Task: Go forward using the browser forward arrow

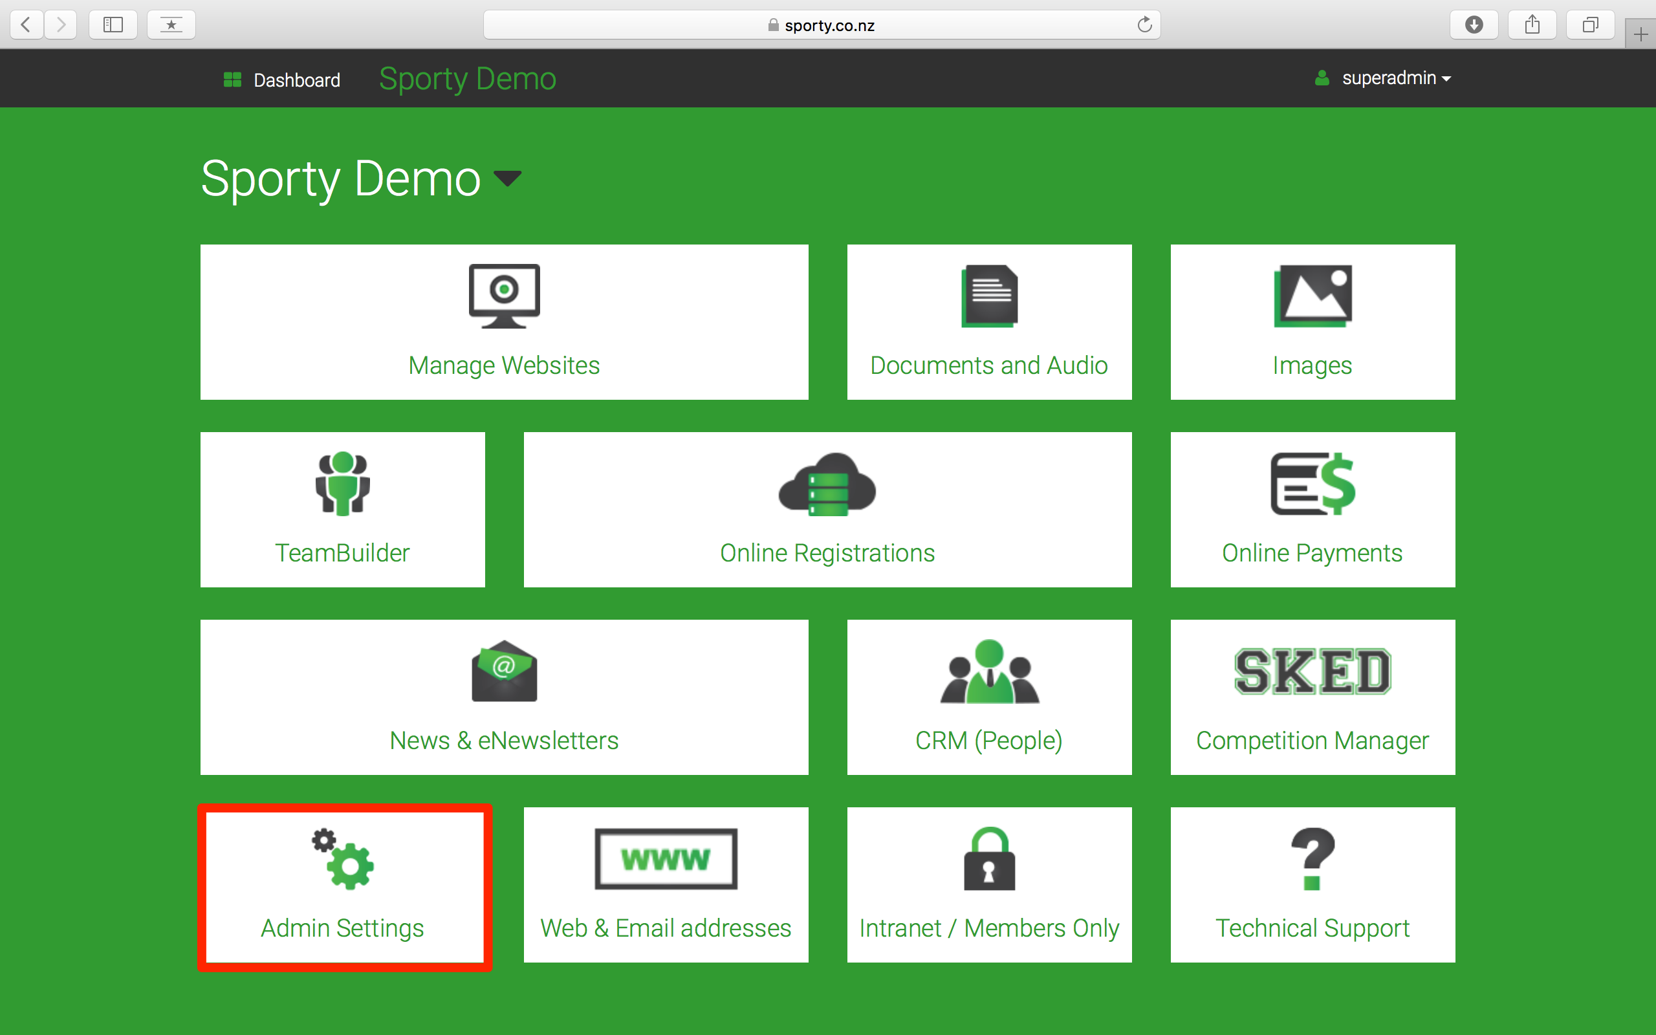Action: [61, 25]
